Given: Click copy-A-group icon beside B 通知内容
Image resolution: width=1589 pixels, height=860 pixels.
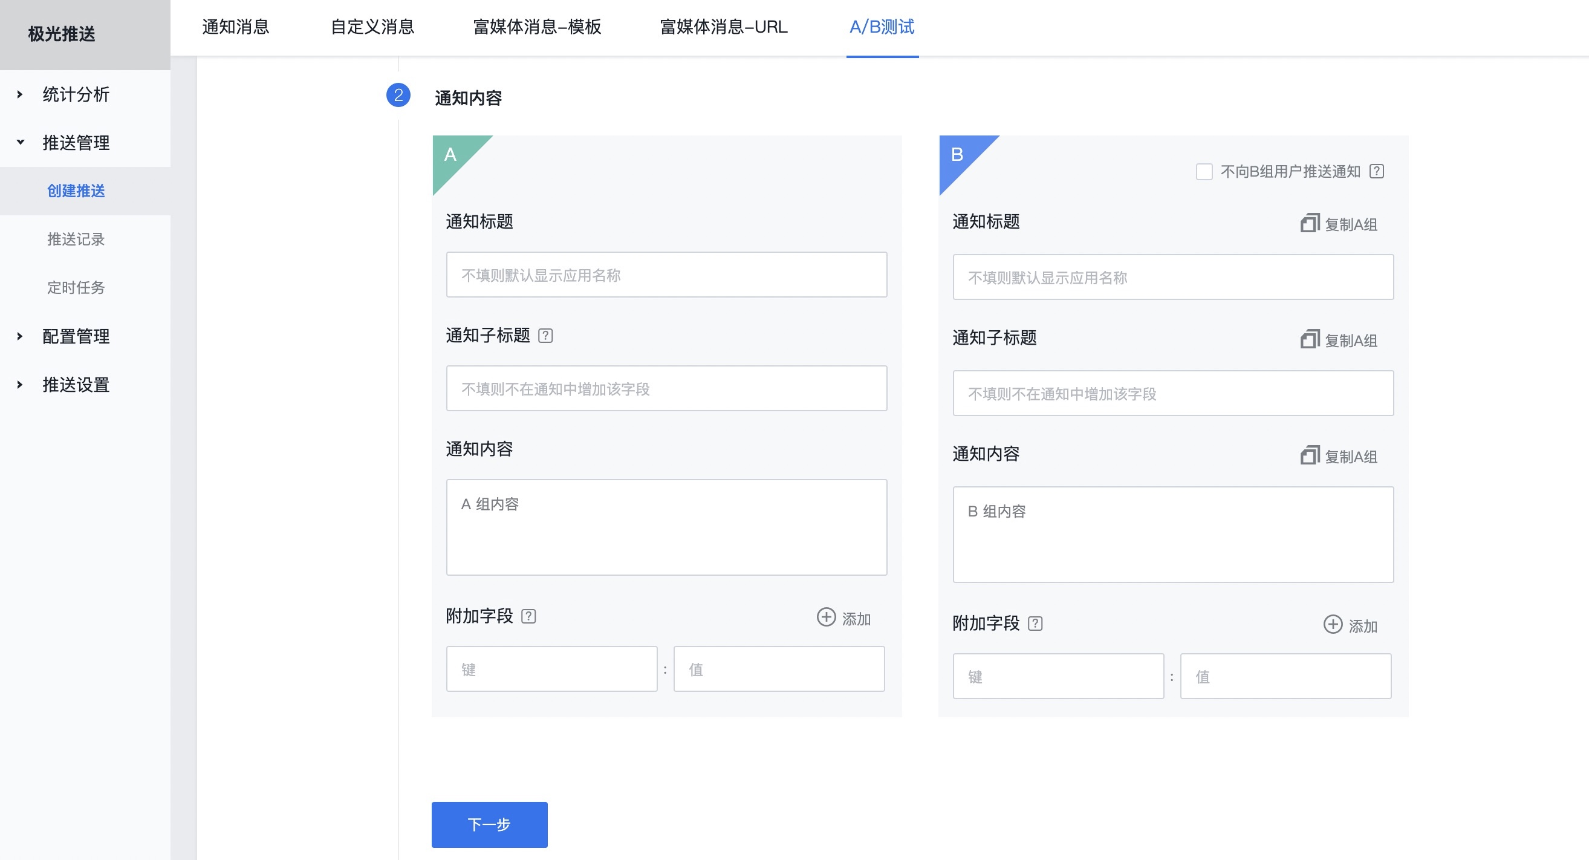Looking at the screenshot, I should click(1310, 455).
